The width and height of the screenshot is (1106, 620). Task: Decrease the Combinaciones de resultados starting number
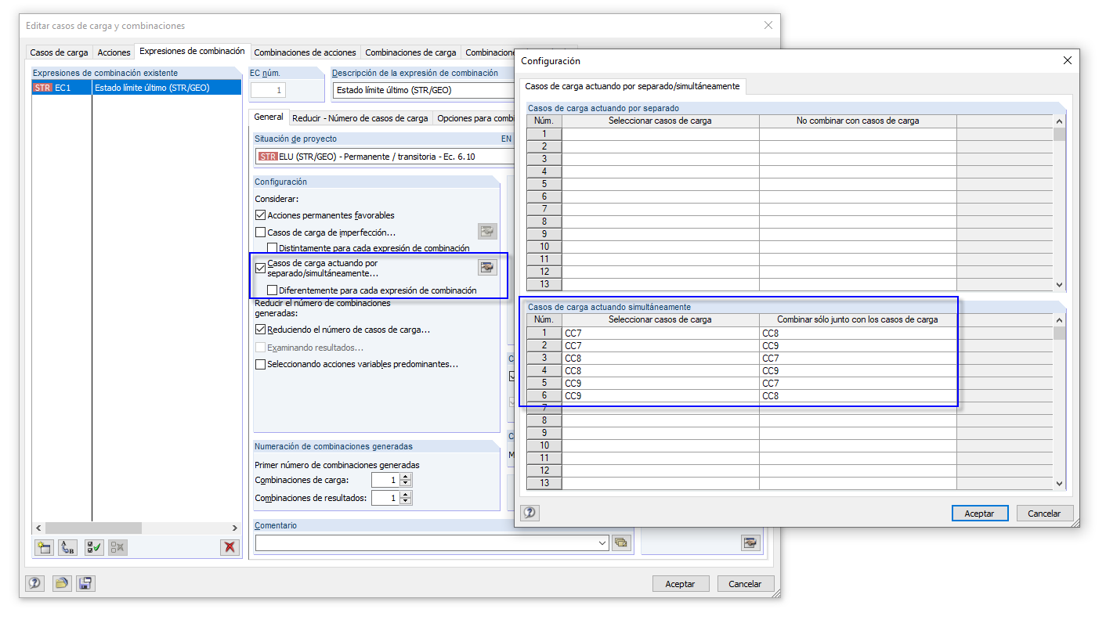(x=406, y=502)
